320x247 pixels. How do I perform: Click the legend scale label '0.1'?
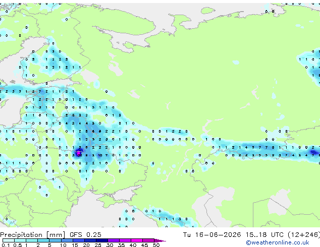point(6,245)
